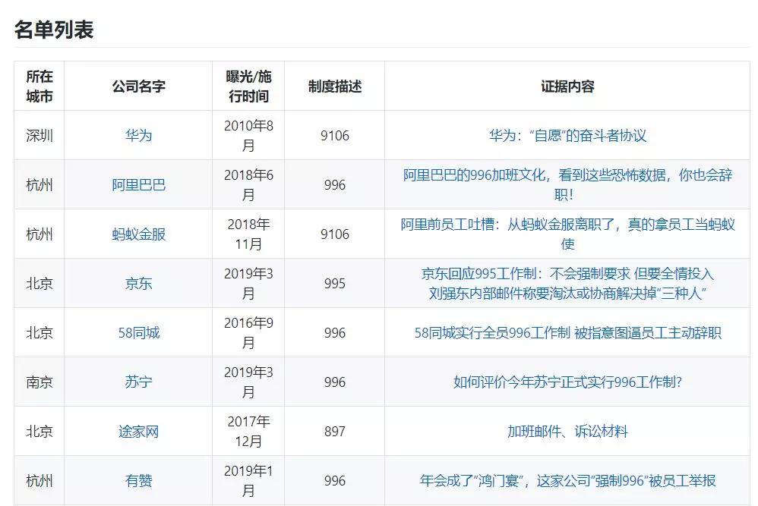The height and width of the screenshot is (506, 758).
Task: Click the 制度描述 column header
Action: (x=335, y=86)
